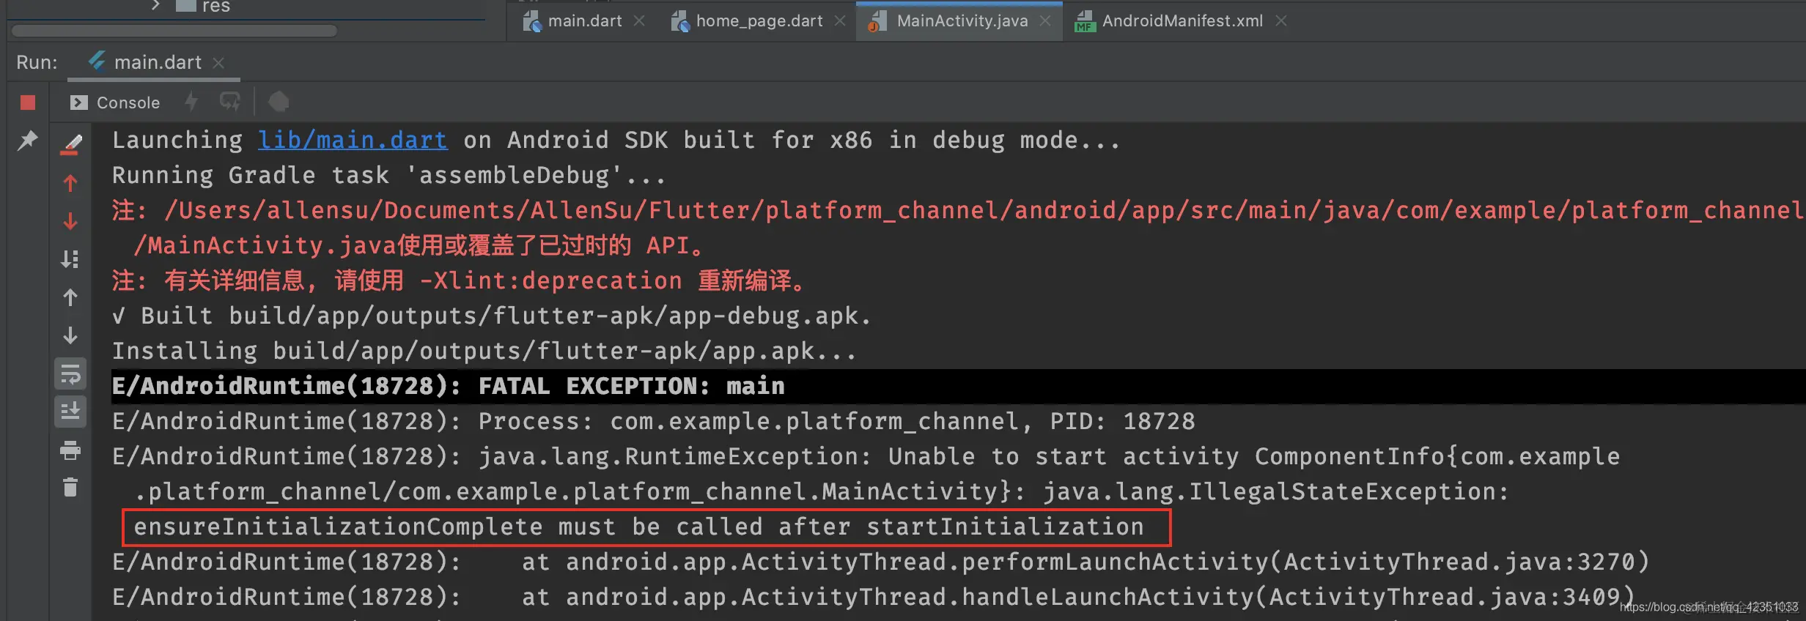Stop the running app with red square
Image resolution: width=1806 pixels, height=621 pixels.
pyautogui.click(x=28, y=103)
